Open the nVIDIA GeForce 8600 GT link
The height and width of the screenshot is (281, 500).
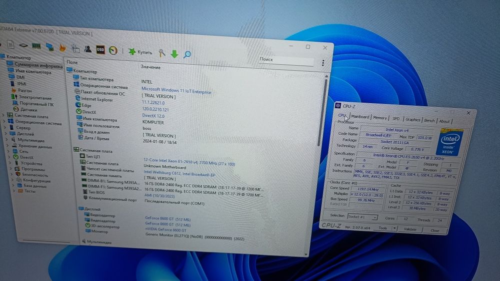[x=166, y=229]
